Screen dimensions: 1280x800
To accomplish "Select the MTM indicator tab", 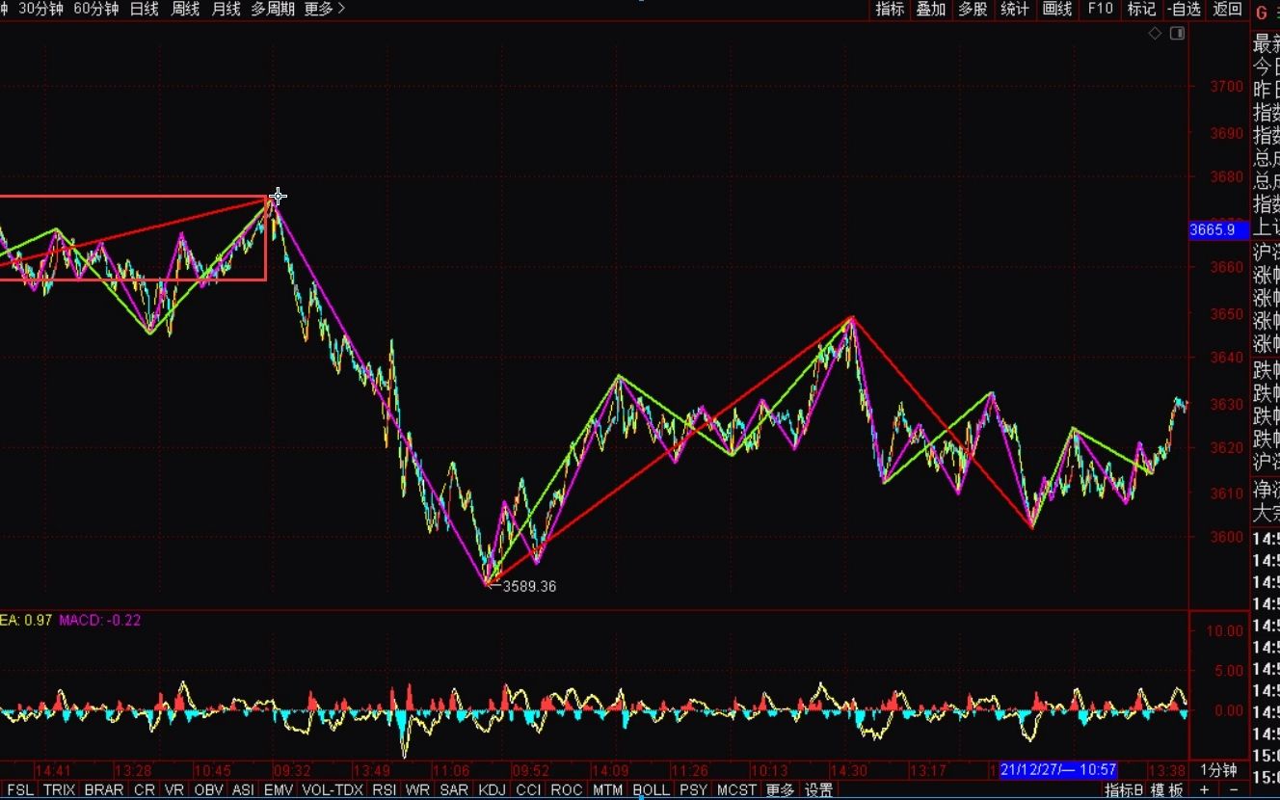I will [x=607, y=790].
